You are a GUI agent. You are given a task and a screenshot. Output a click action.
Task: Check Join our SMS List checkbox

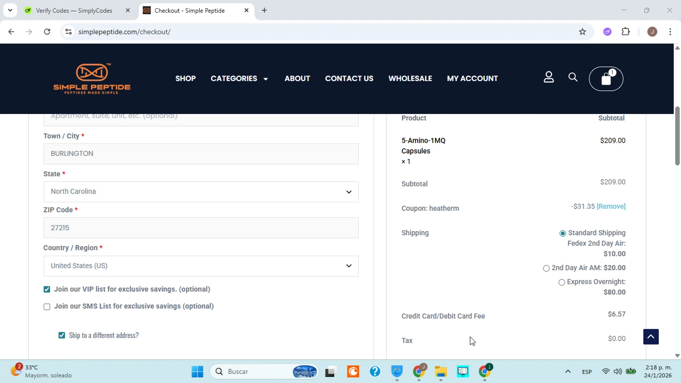point(47,307)
